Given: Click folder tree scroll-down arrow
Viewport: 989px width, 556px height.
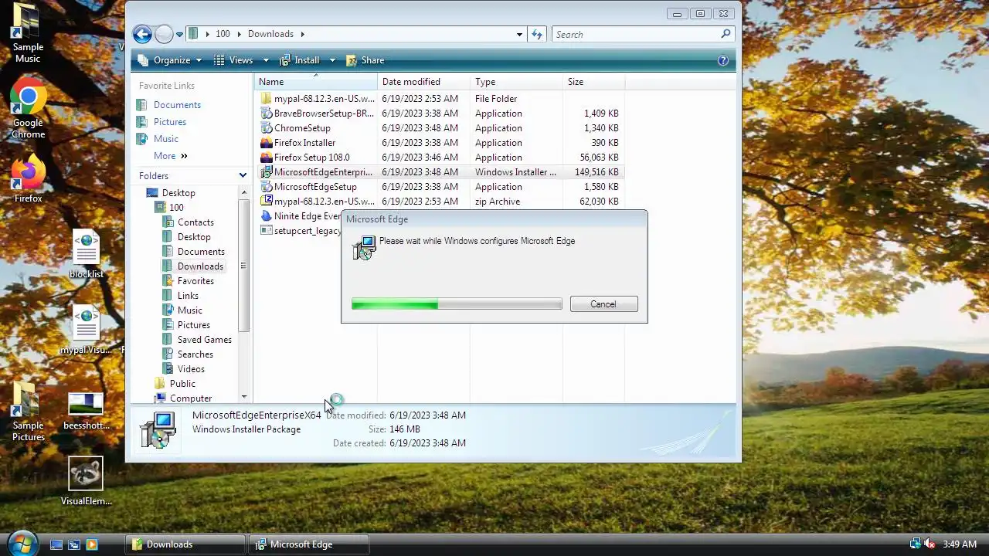Looking at the screenshot, I should [x=243, y=397].
